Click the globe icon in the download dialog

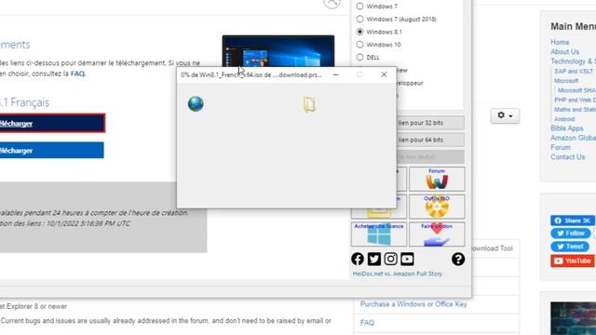coord(196,103)
